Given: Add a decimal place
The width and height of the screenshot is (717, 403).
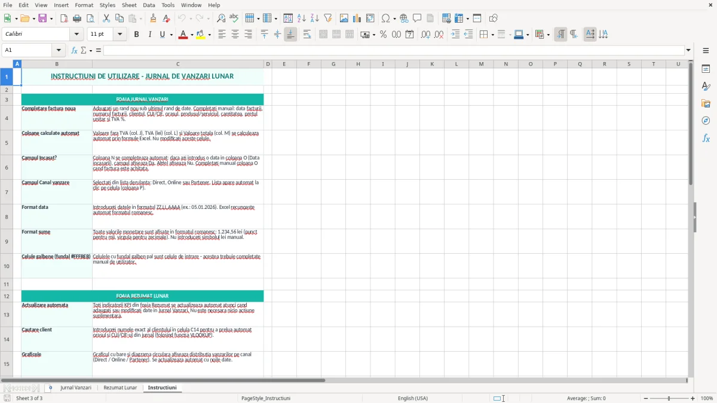Looking at the screenshot, I should pos(425,35).
